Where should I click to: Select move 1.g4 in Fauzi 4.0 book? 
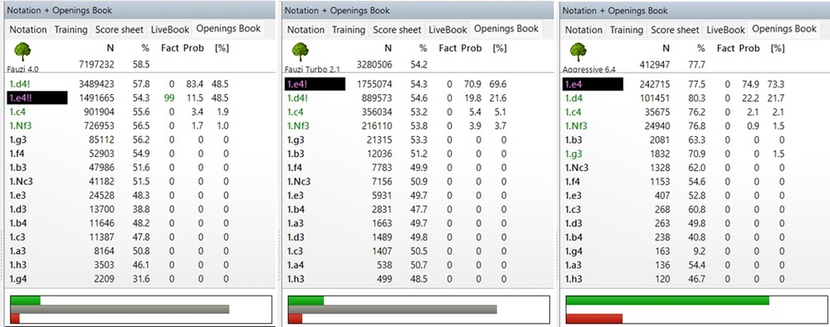19,279
